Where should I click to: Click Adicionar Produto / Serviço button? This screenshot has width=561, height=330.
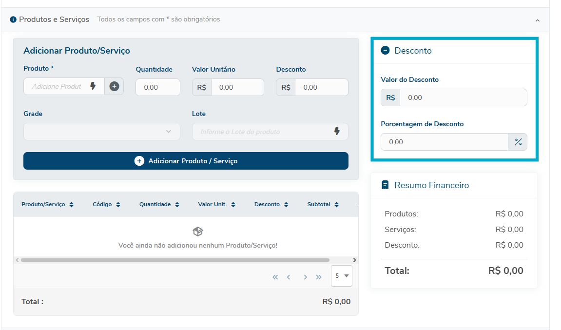(x=186, y=161)
